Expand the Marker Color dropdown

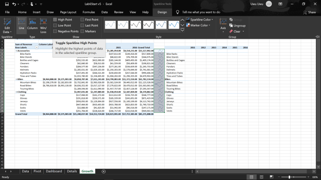[x=198, y=25]
